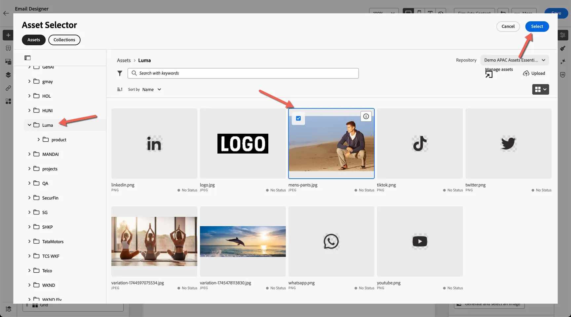Show info for mens-pants.jpg
This screenshot has height=317, width=571.
tap(366, 116)
